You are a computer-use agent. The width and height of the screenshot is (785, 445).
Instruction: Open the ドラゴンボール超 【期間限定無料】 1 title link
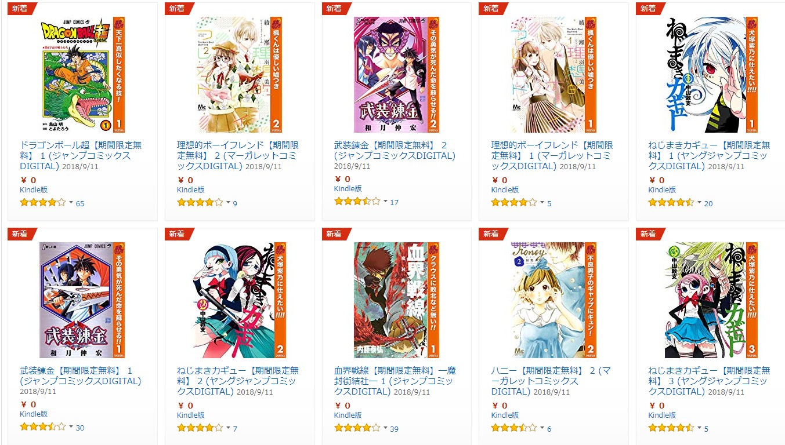point(81,155)
